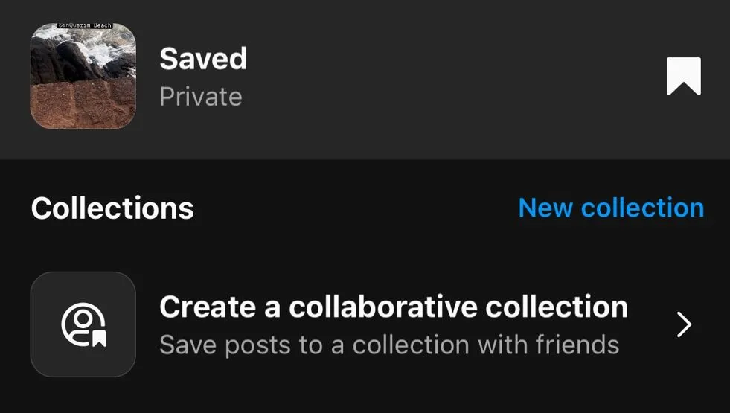The width and height of the screenshot is (730, 413).
Task: Tap the New collection link
Action: click(x=611, y=208)
